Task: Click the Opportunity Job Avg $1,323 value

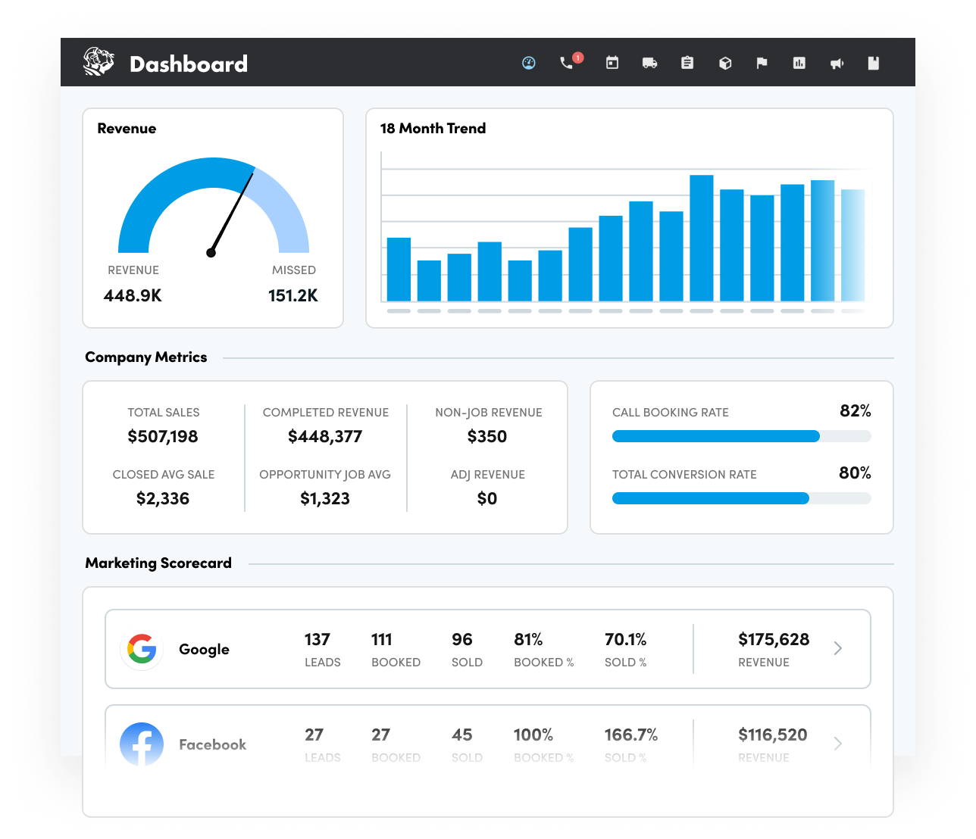Action: 325,498
